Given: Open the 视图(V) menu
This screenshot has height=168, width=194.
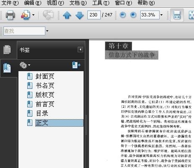Looking at the screenshot, I should pyautogui.click(x=55, y=3).
